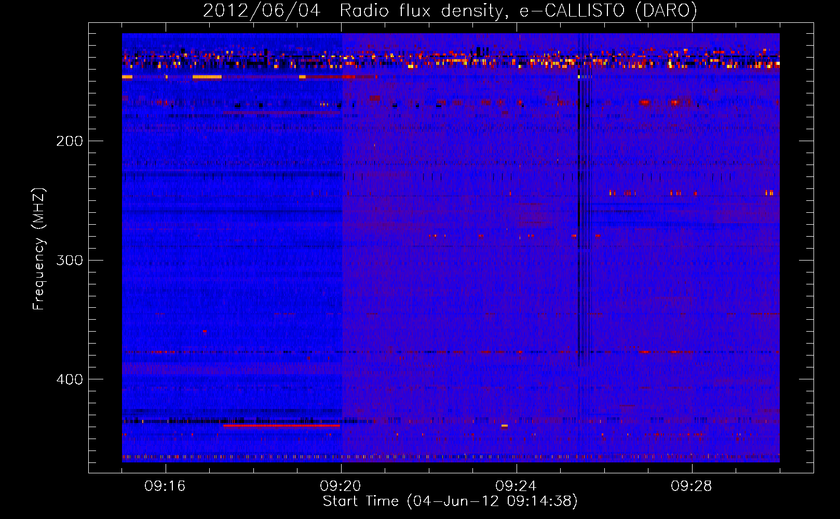Click the 200 frequency tick label

(x=70, y=141)
